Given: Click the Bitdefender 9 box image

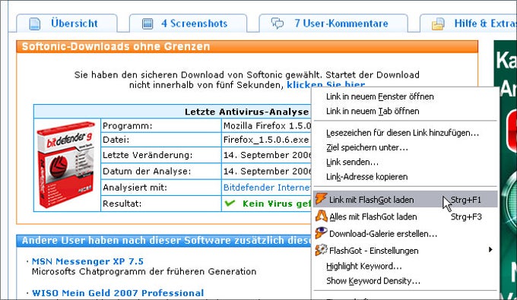Looking at the screenshot, I should click(x=67, y=165).
